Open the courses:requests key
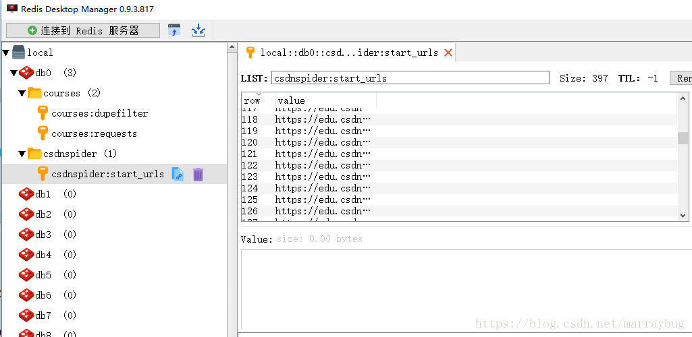This screenshot has width=692, height=337. [x=95, y=134]
